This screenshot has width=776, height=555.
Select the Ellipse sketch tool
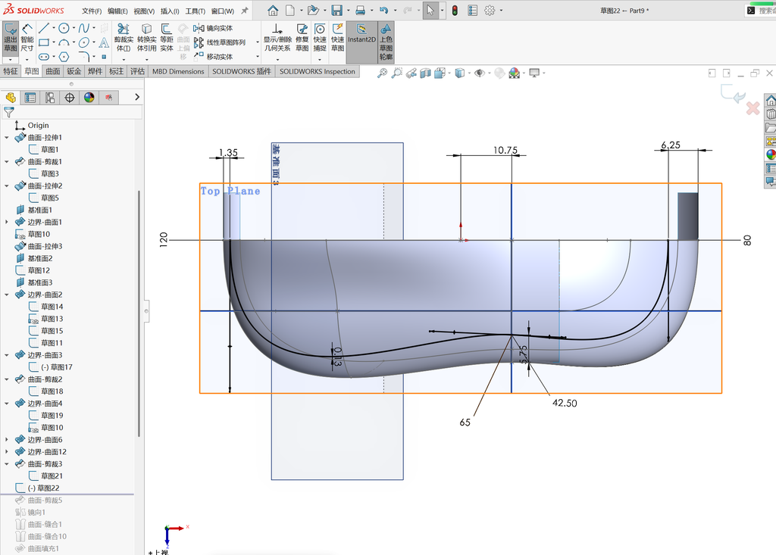click(84, 42)
